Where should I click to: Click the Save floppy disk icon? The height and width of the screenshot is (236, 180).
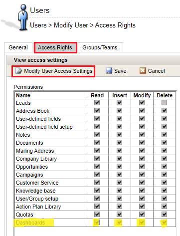tap(109, 71)
